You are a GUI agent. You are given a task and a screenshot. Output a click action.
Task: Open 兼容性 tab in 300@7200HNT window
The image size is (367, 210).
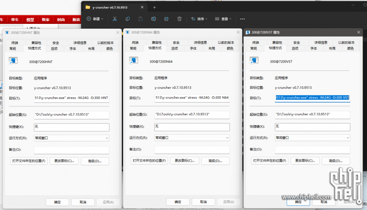36,43
